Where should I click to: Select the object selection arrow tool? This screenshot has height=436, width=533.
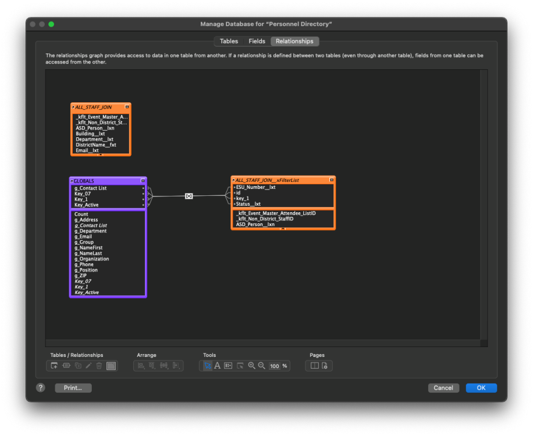tap(207, 366)
